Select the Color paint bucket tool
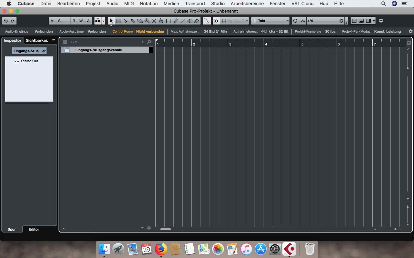This screenshot has height=258, width=414. (x=197, y=21)
